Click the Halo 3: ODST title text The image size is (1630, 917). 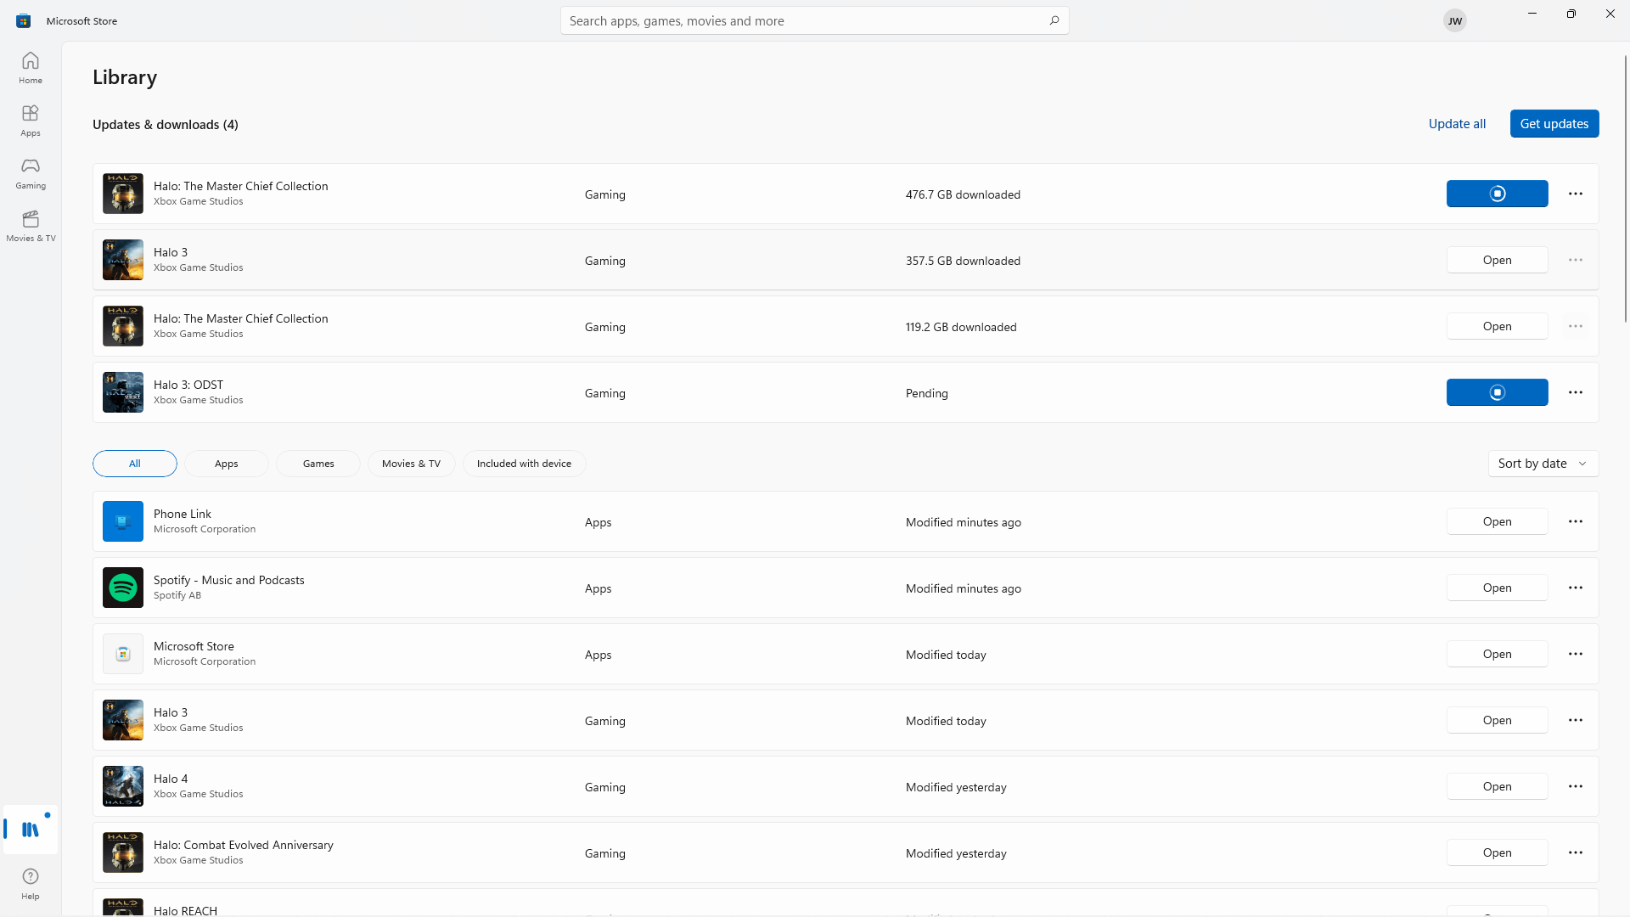[x=188, y=385]
